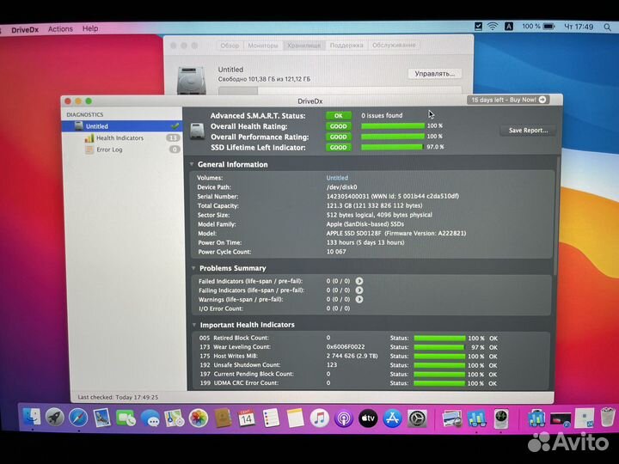The image size is (619, 464).
Task: Open Photos from the Dock
Action: click(x=199, y=418)
